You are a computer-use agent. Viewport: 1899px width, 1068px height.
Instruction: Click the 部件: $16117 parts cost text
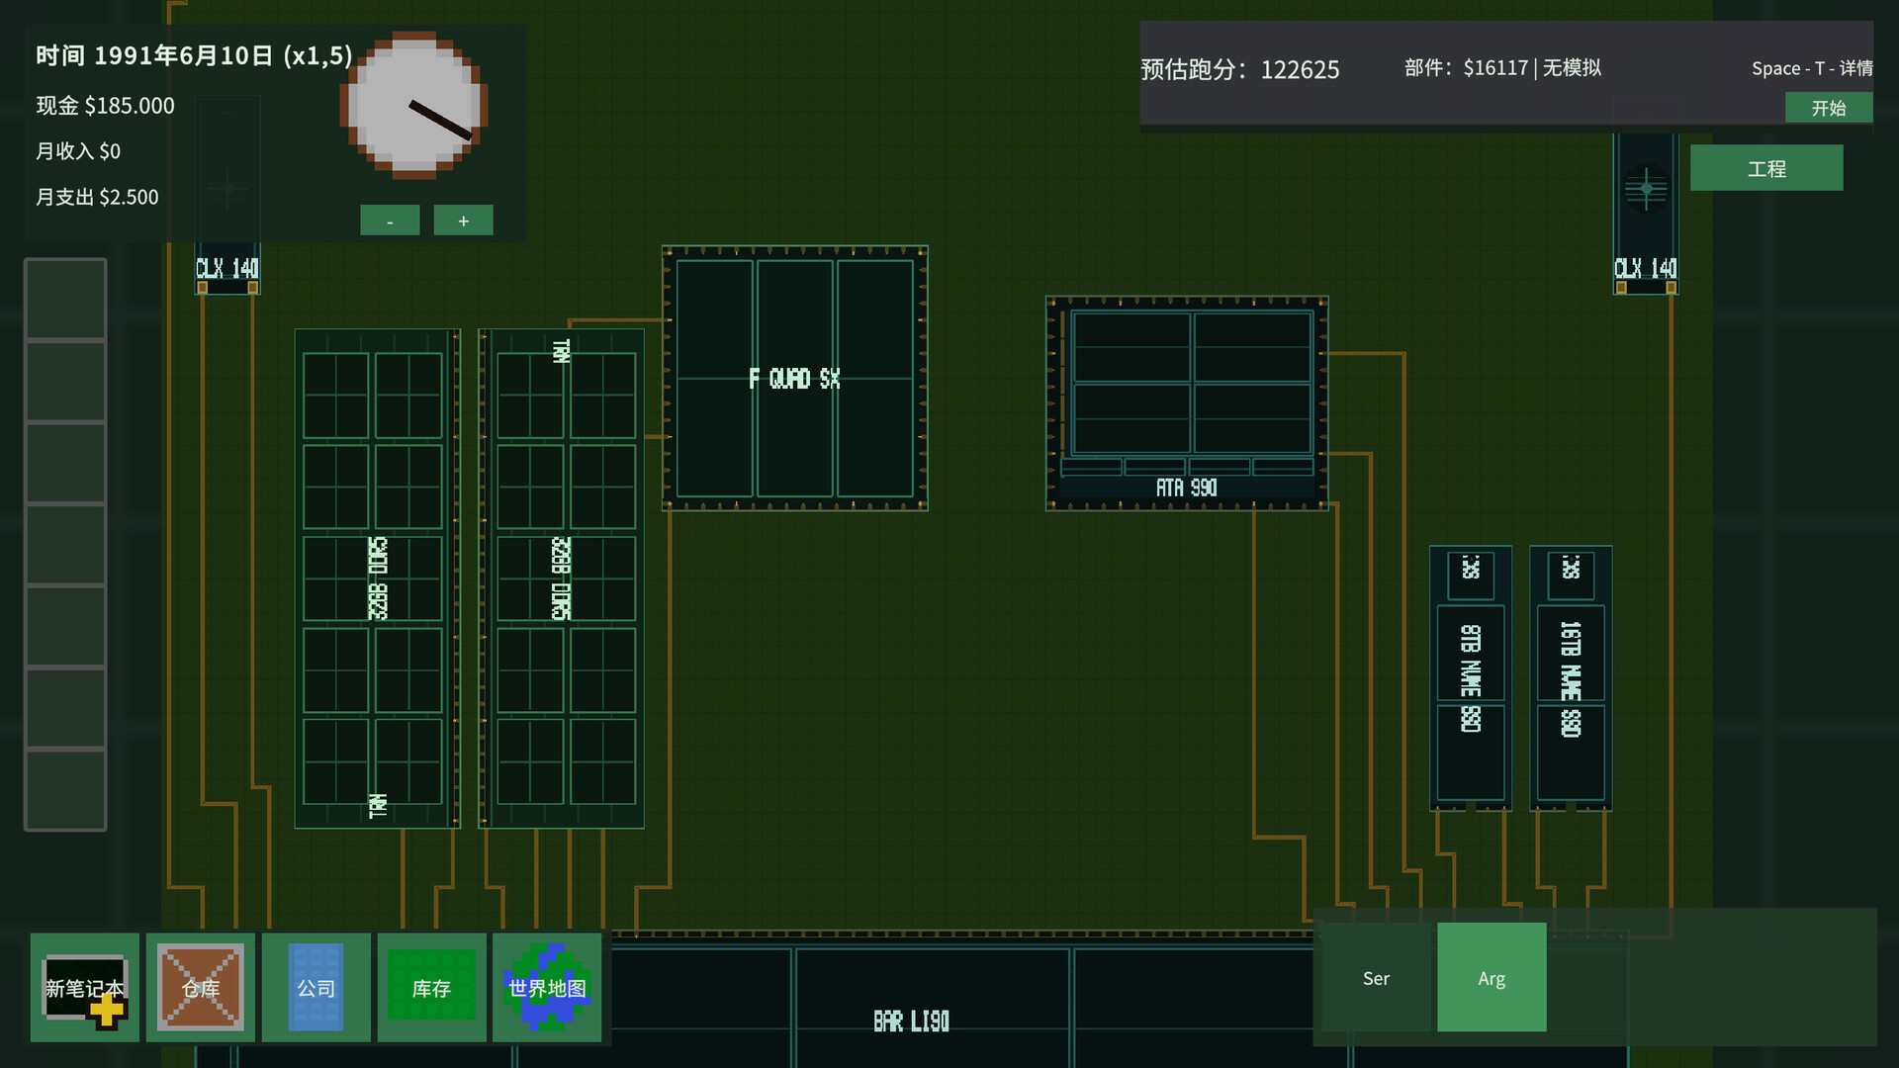click(x=1467, y=67)
